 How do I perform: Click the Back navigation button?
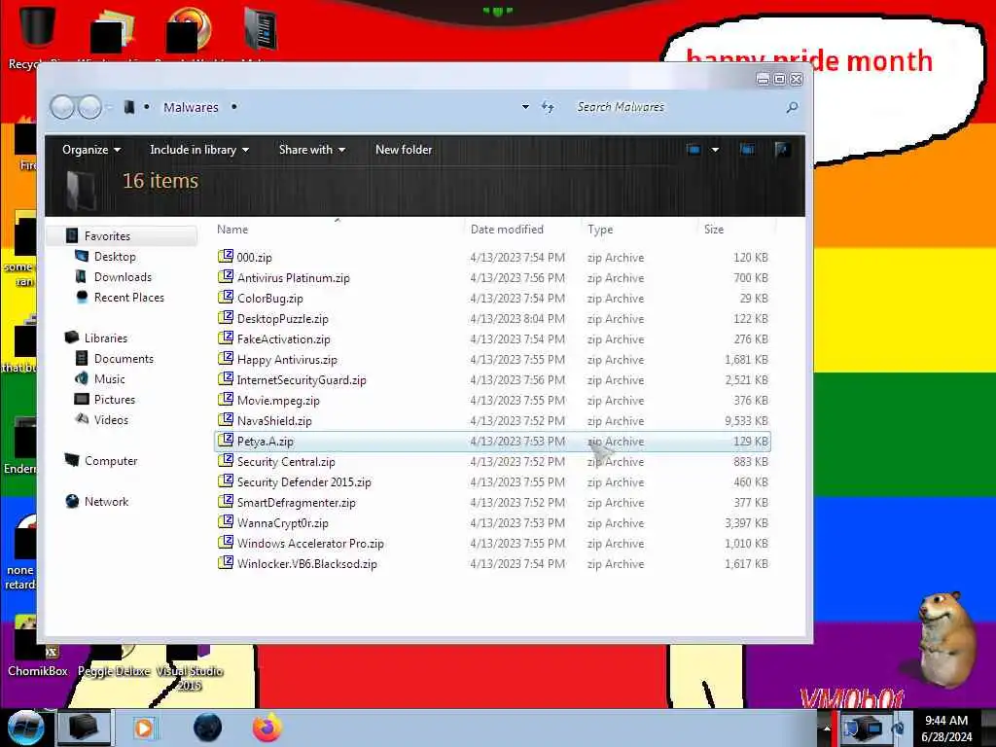pyautogui.click(x=63, y=107)
